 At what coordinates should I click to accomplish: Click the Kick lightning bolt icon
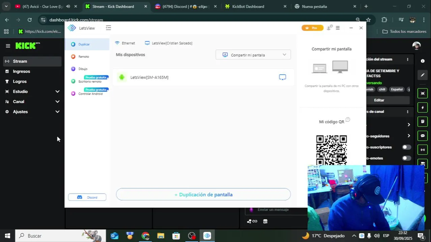coord(423,108)
